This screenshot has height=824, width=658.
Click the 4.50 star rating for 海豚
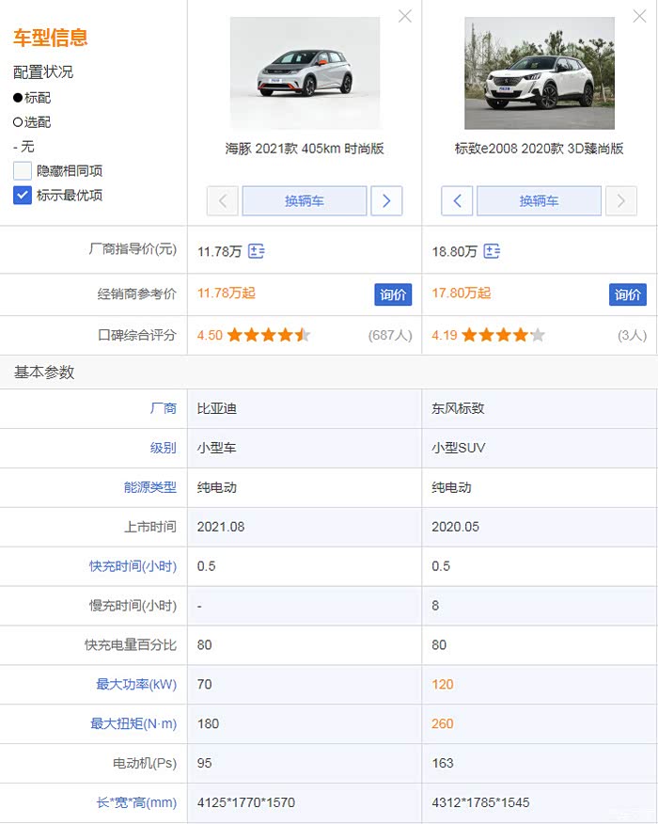268,335
